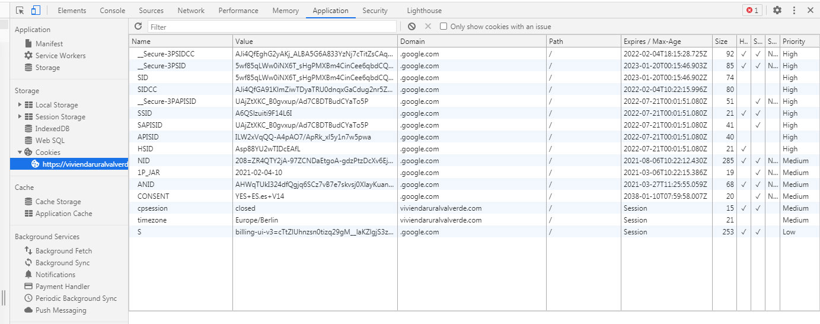Sort by Expires / Max-Age column
The image size is (820, 324).
666,41
